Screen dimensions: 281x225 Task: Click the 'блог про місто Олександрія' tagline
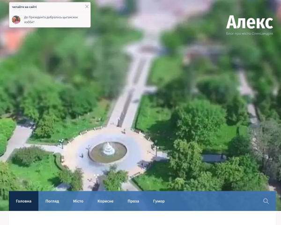tap(250, 33)
